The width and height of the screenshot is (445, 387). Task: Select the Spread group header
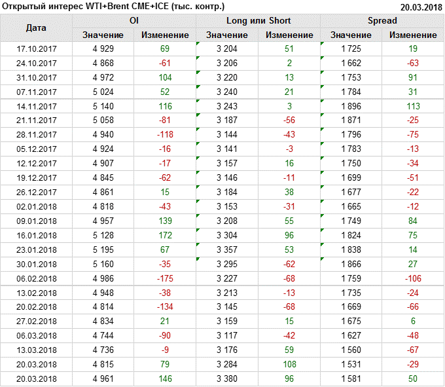pos(382,21)
